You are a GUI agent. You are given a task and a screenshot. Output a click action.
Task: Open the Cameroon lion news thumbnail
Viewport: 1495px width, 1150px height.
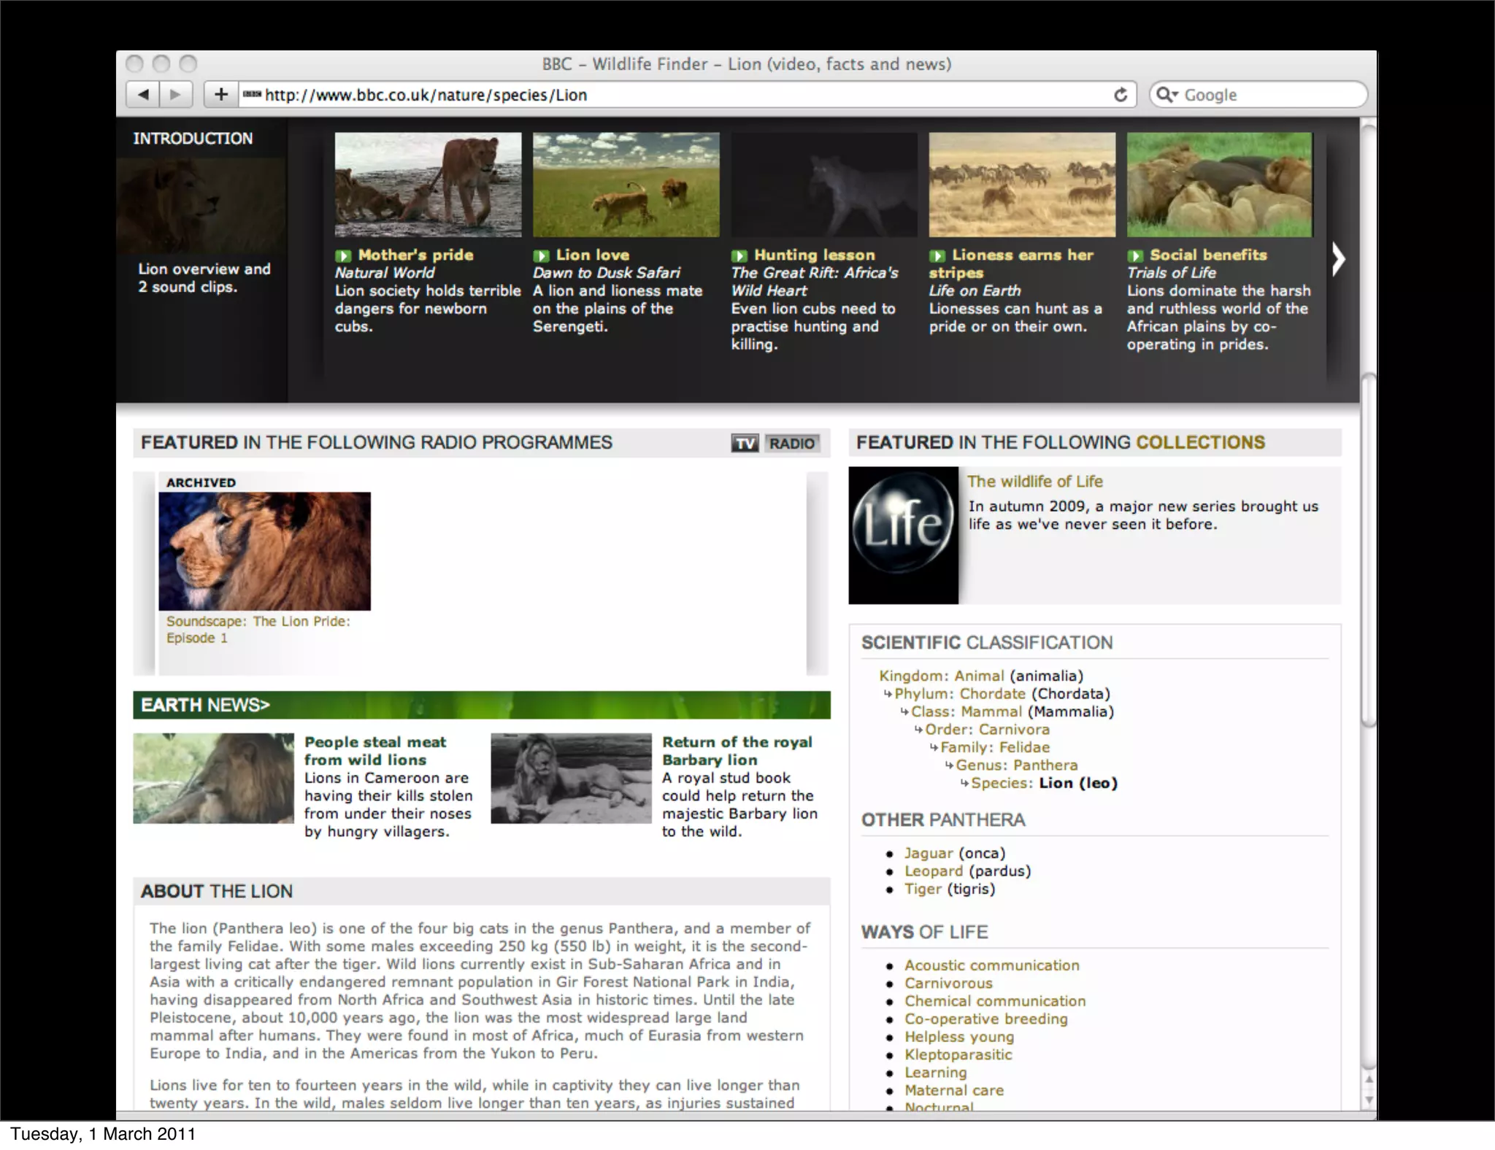pyautogui.click(x=213, y=778)
